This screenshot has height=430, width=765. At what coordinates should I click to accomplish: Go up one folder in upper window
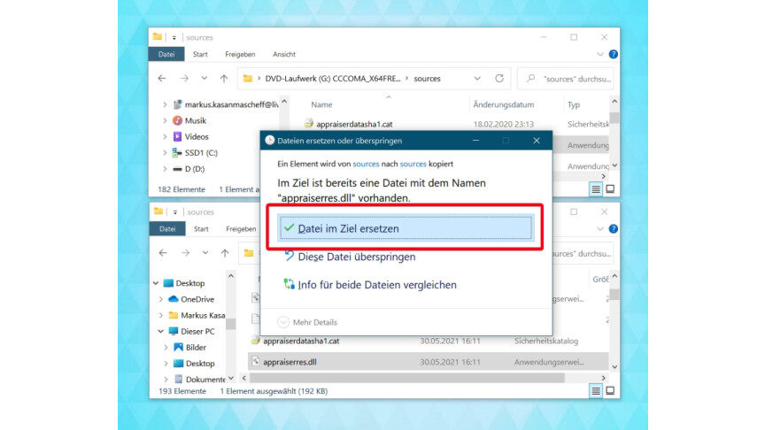(x=224, y=79)
